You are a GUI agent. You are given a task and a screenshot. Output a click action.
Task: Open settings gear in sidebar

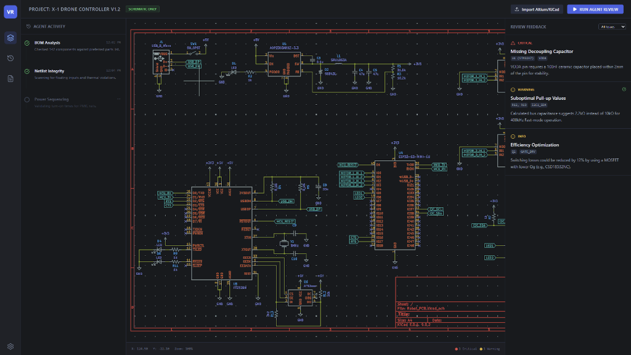[x=10, y=346]
